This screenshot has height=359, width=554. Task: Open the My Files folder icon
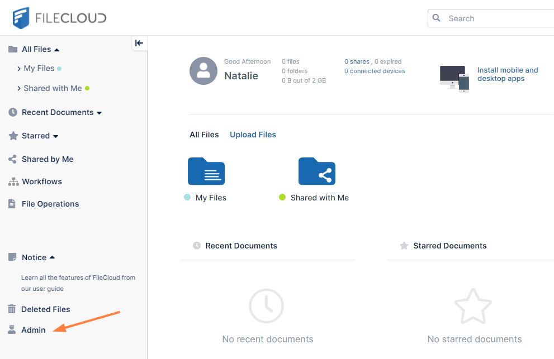point(206,171)
